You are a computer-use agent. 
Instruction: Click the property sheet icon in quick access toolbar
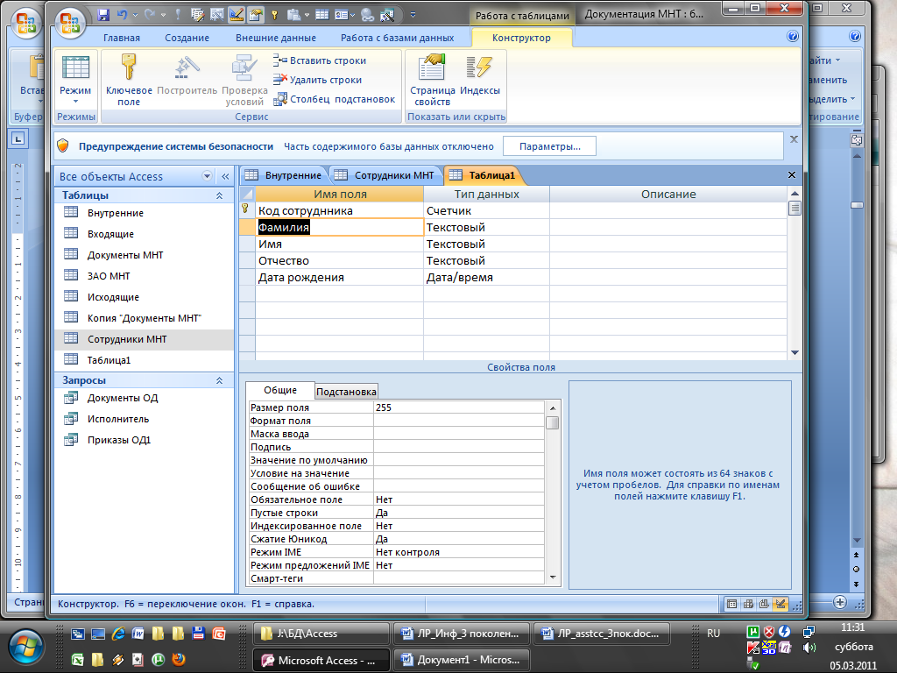[256, 15]
